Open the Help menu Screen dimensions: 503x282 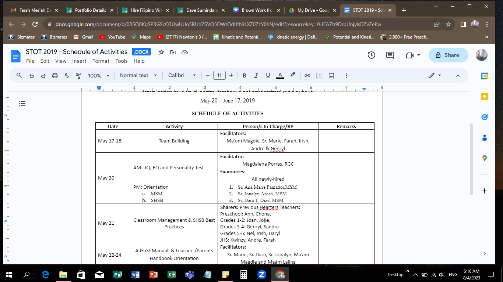tap(139, 61)
